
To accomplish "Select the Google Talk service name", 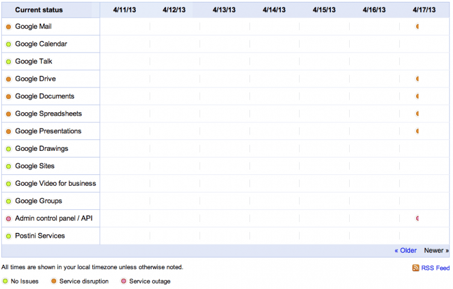I will pyautogui.click(x=33, y=61).
